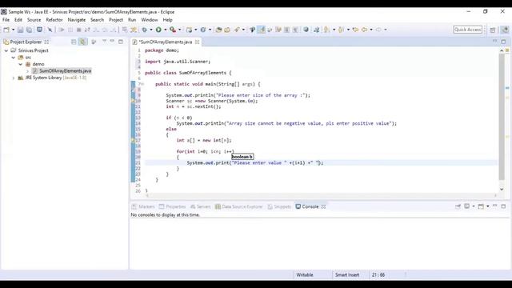This screenshot has width=512, height=288.
Task: Select the Java EE perspective button
Action: tap(505, 30)
